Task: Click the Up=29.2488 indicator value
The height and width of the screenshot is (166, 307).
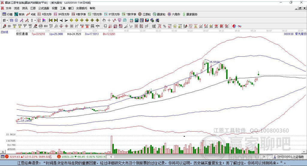Action: pos(56,34)
